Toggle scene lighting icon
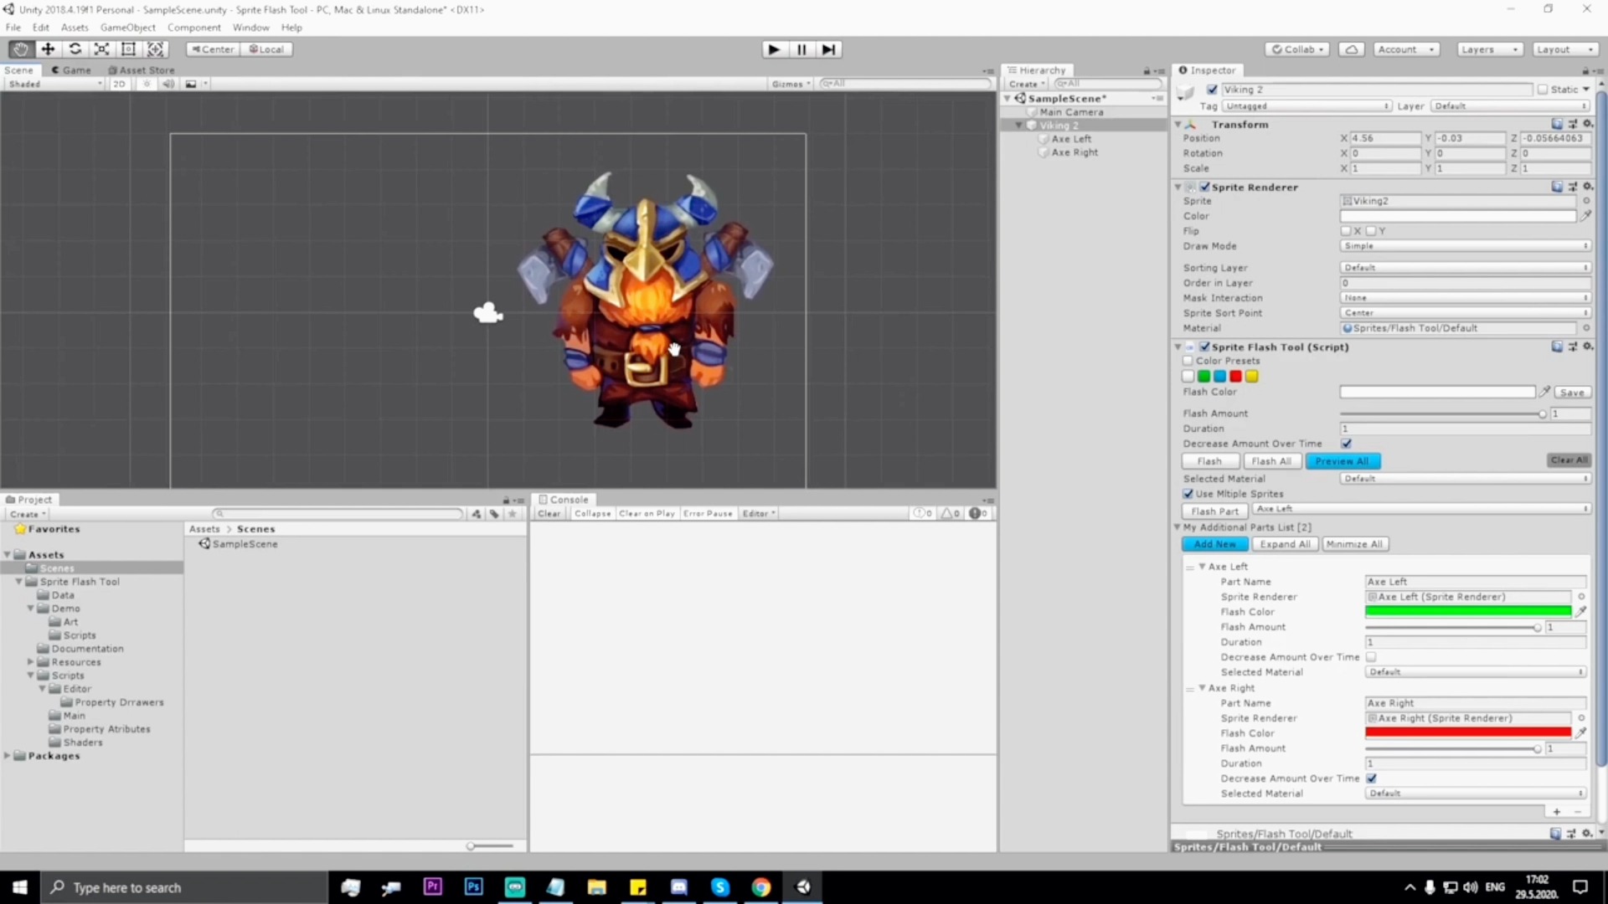The width and height of the screenshot is (1608, 904). pos(147,84)
